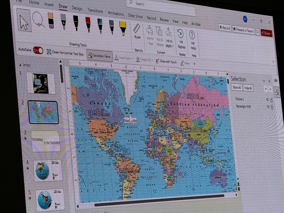The width and height of the screenshot is (284, 213).
Task: Toggle lock for Picture 2
Action: (x=271, y=100)
